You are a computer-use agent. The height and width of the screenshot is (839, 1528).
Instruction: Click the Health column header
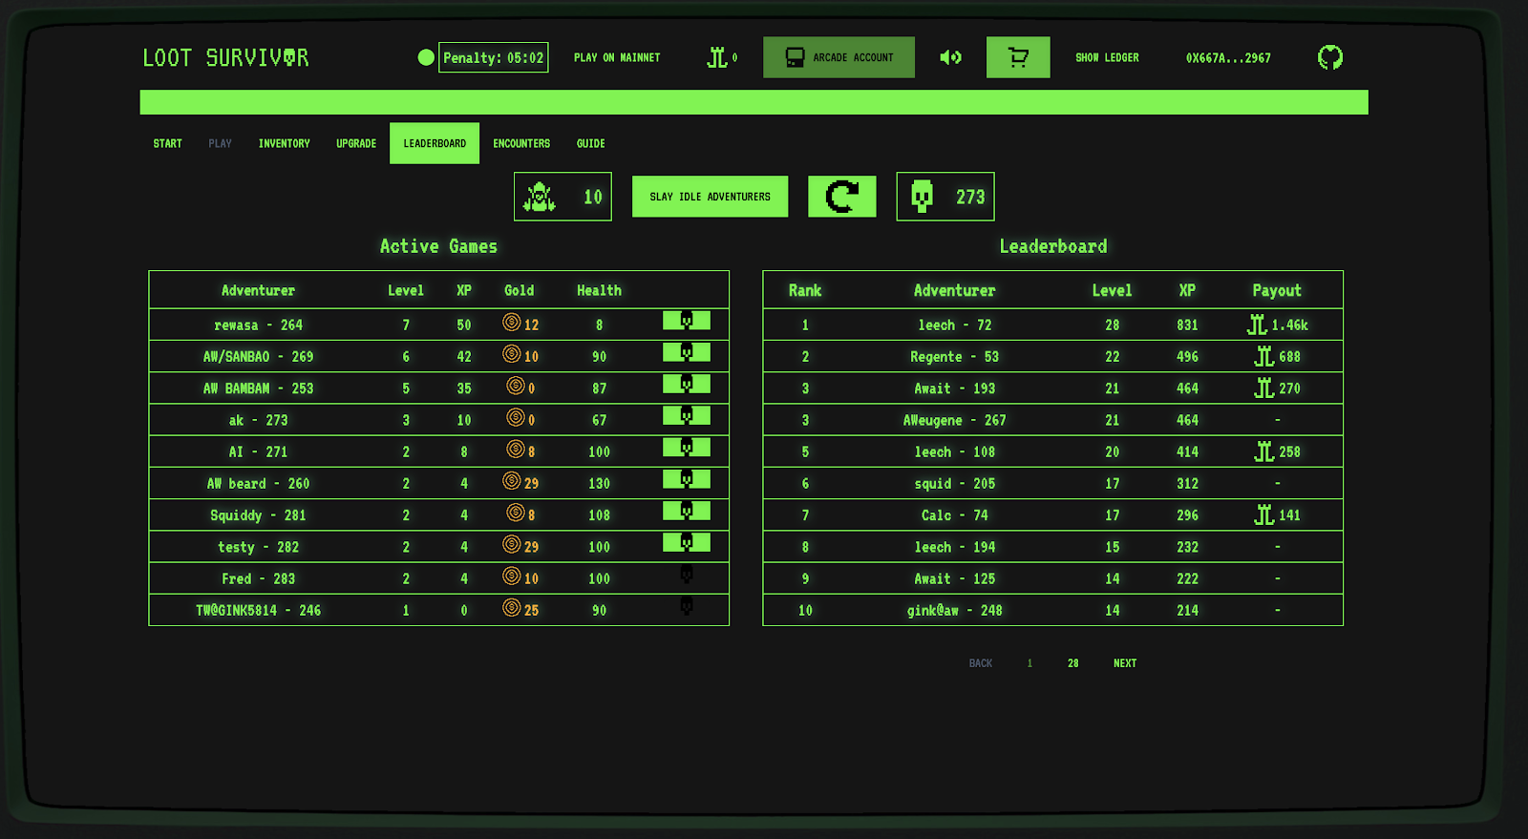click(x=599, y=290)
